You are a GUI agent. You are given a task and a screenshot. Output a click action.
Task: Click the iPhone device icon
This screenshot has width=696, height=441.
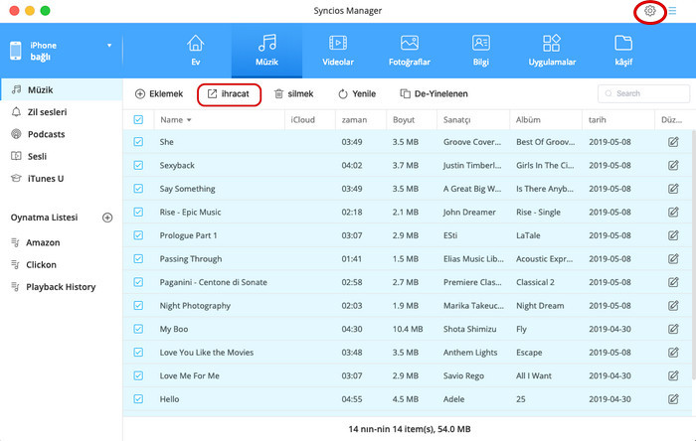point(16,51)
